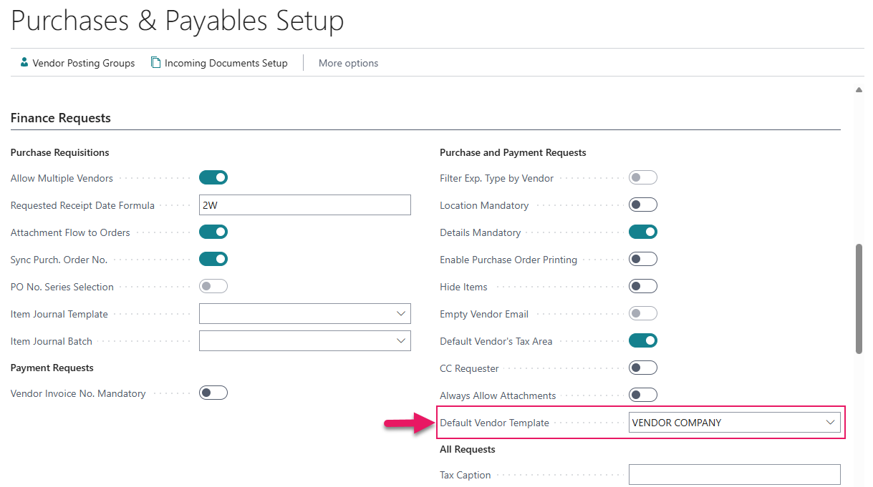Click the Purchases & Payables Setup title
This screenshot has width=873, height=487.
click(178, 20)
